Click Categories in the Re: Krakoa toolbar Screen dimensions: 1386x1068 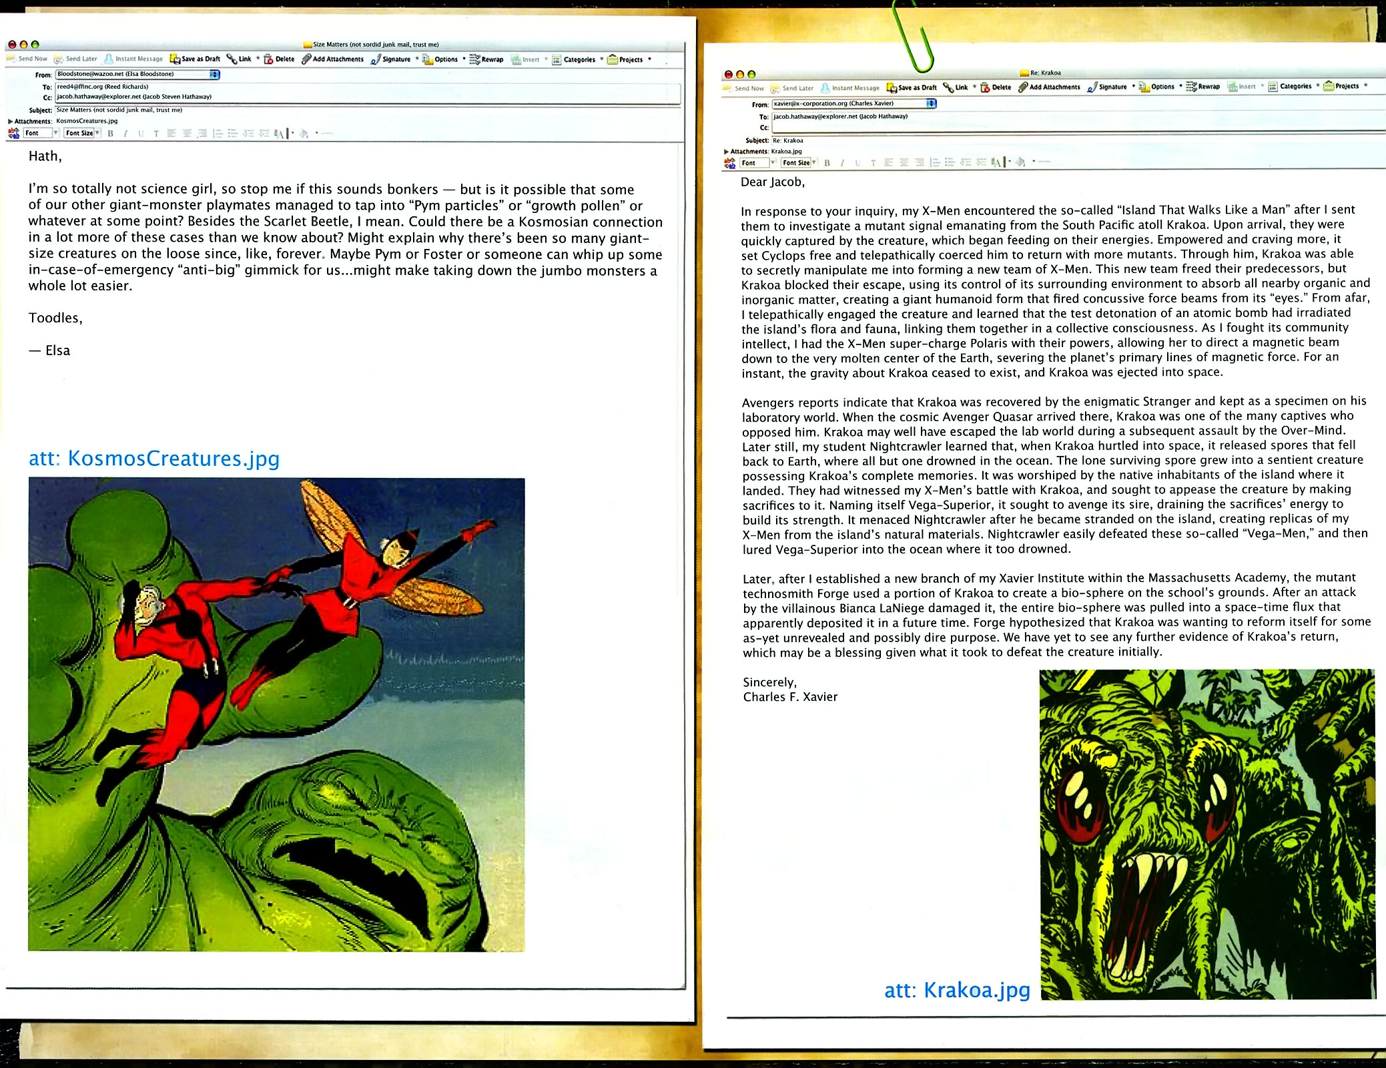click(x=1290, y=86)
